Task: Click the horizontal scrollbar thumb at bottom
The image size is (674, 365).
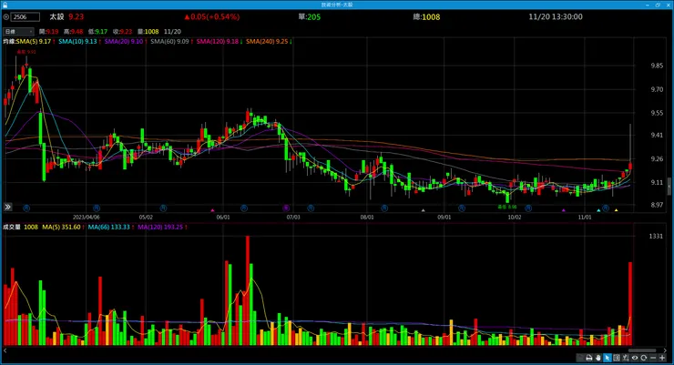Action: point(642,350)
